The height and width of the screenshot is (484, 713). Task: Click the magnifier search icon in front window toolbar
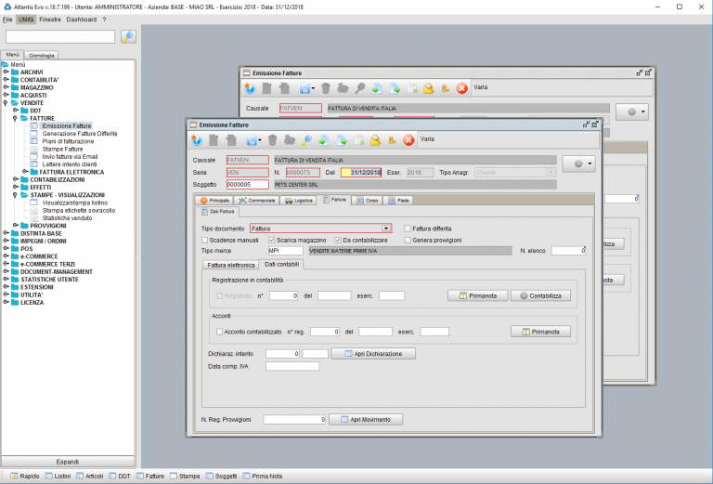coord(307,140)
